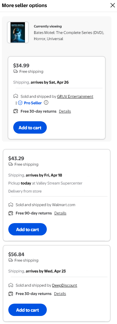Viewport: 117px width, 324px height.
Task: Click the Pro Seller info icon
Action: tap(46, 103)
